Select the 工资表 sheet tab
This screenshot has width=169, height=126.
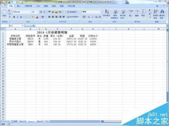click(x=14, y=121)
